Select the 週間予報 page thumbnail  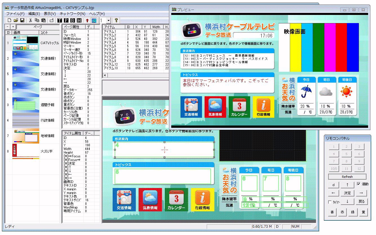click(x=25, y=105)
